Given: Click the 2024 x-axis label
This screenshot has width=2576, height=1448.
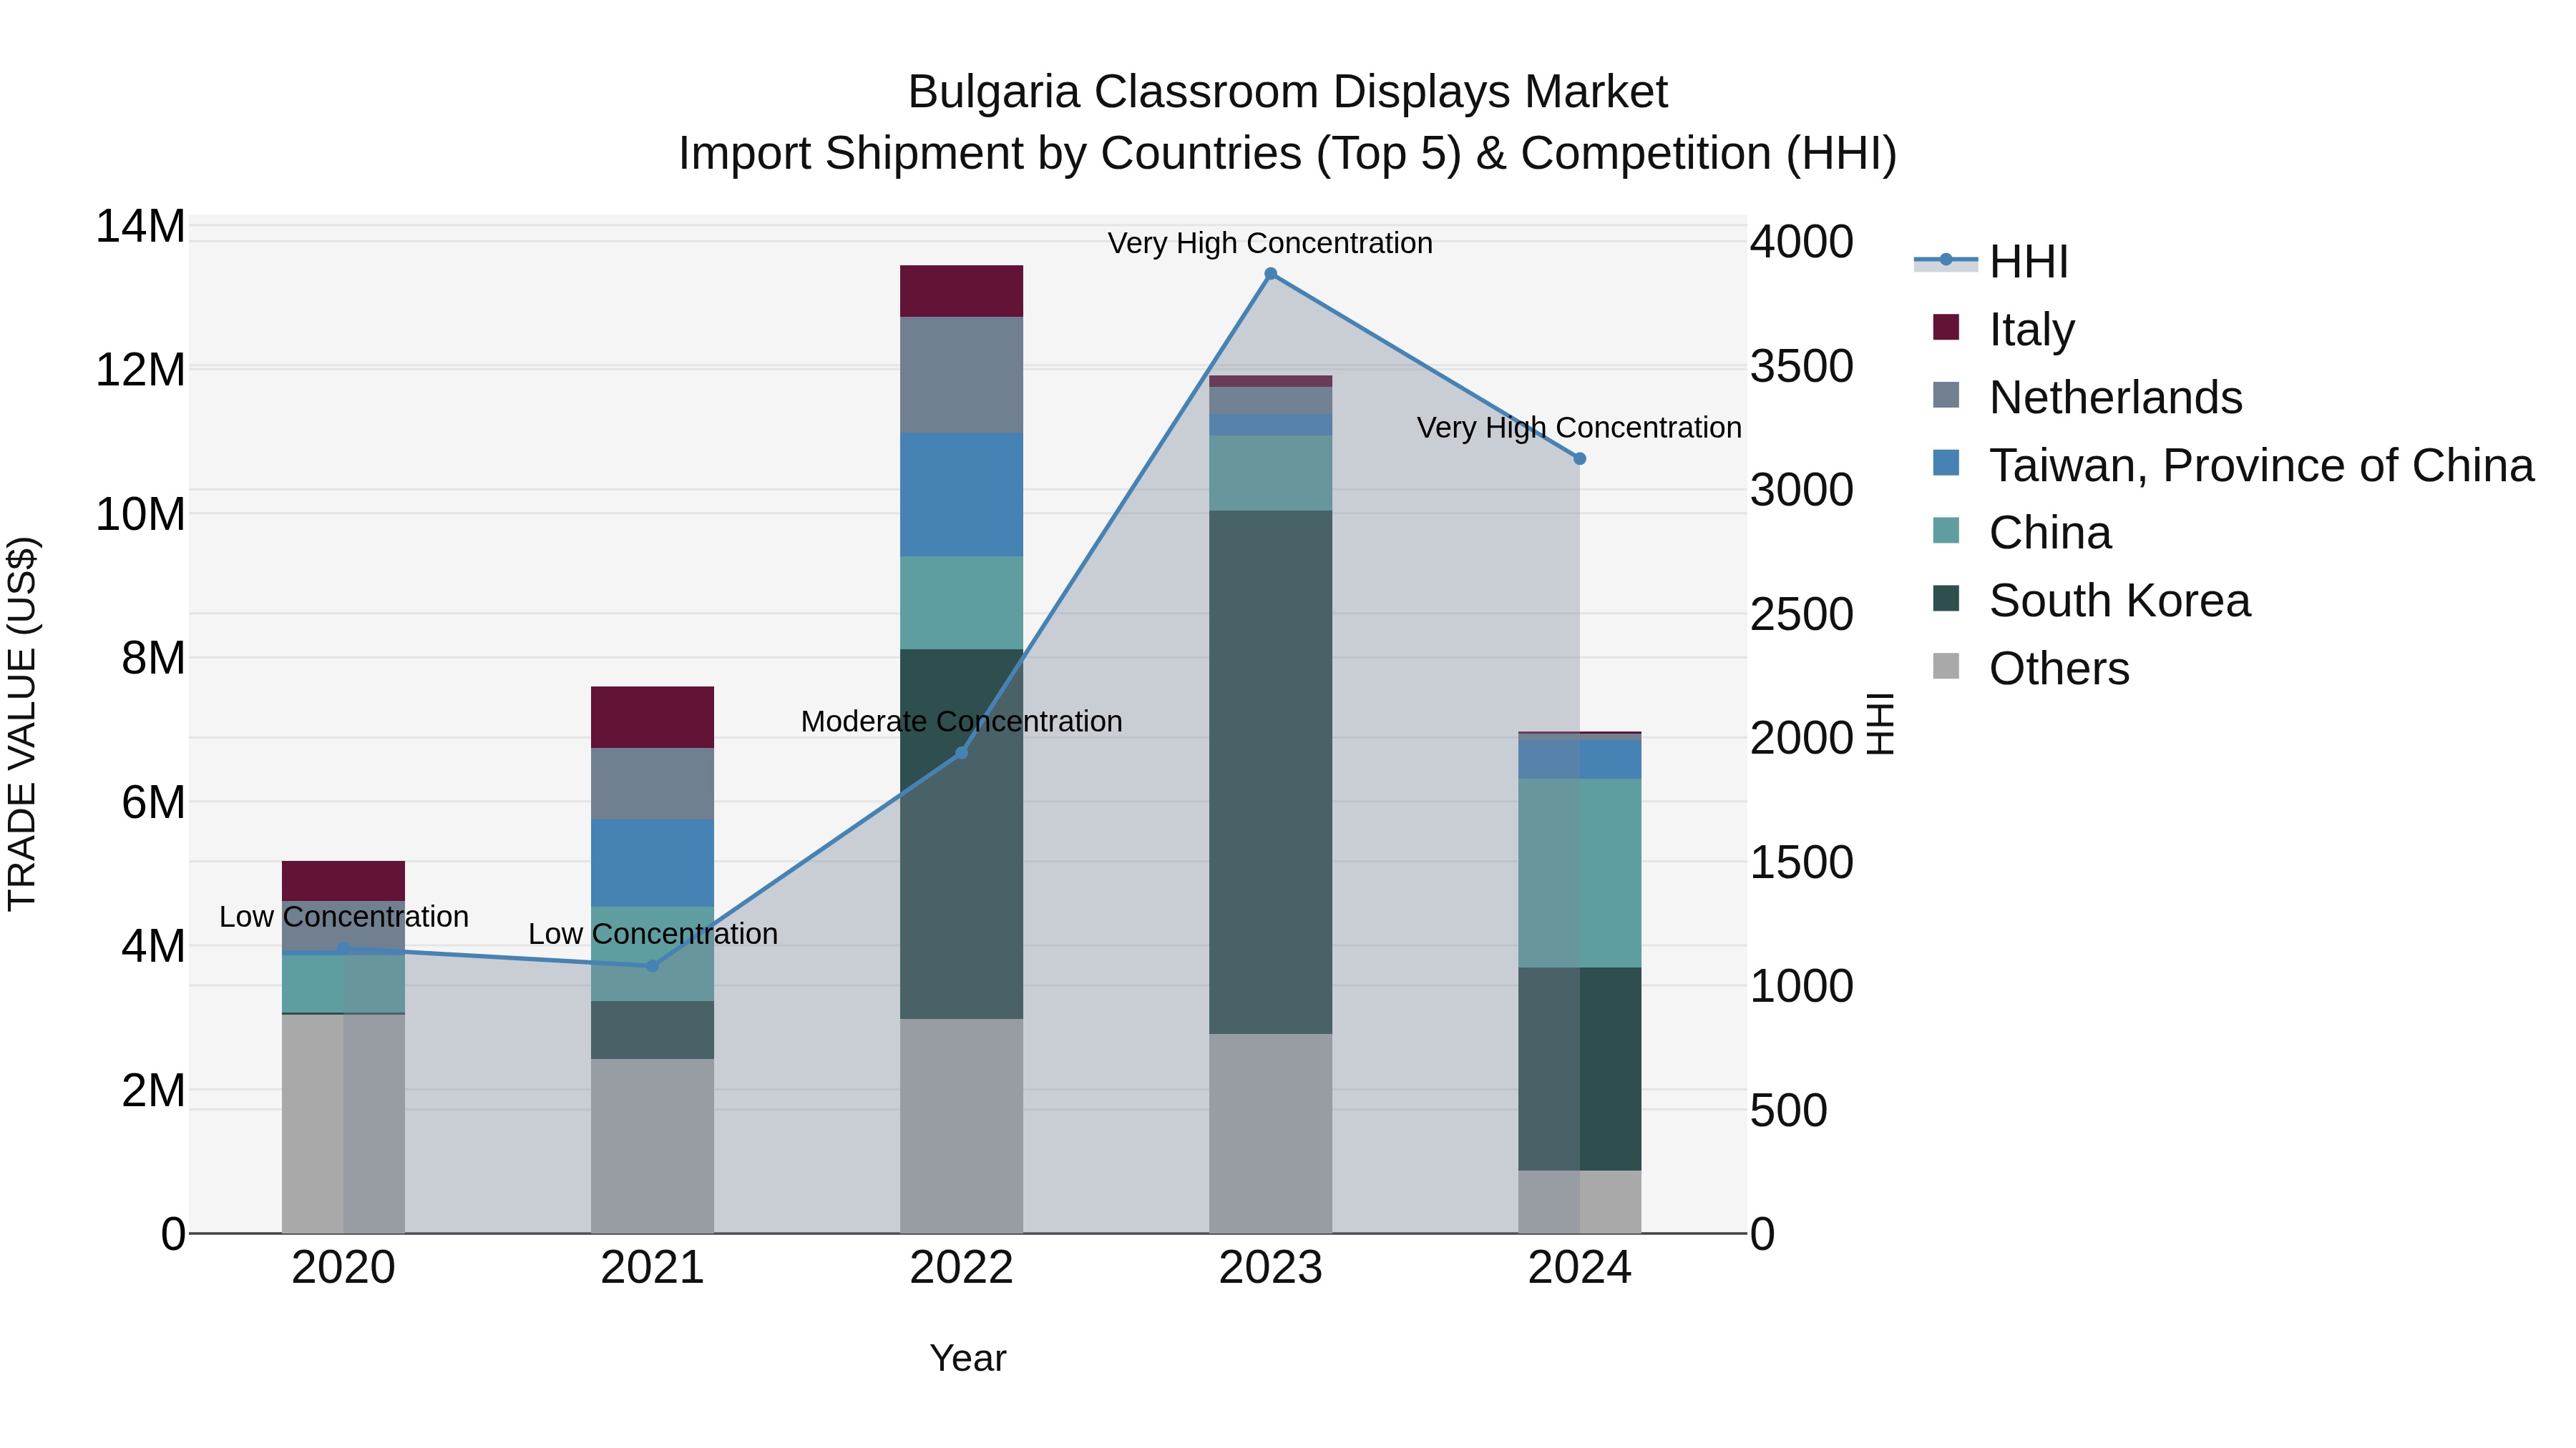Looking at the screenshot, I should coord(1580,1268).
